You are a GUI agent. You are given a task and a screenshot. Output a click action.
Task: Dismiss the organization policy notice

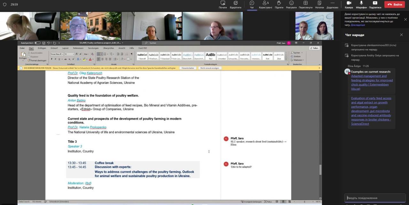[x=405, y=19]
